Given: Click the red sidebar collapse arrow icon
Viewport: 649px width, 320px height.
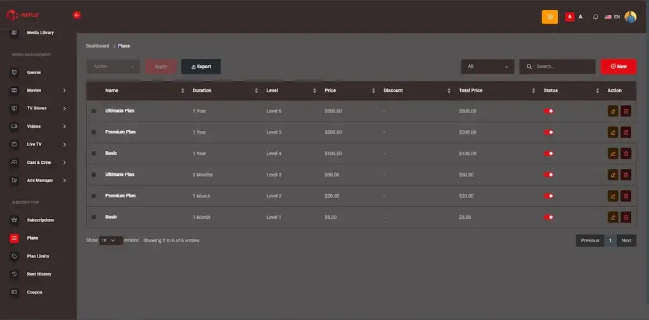Looking at the screenshot, I should pos(77,15).
